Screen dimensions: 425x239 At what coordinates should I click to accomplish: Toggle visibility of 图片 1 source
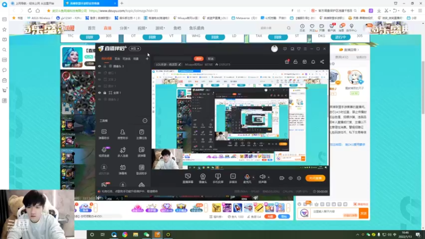tap(99, 86)
